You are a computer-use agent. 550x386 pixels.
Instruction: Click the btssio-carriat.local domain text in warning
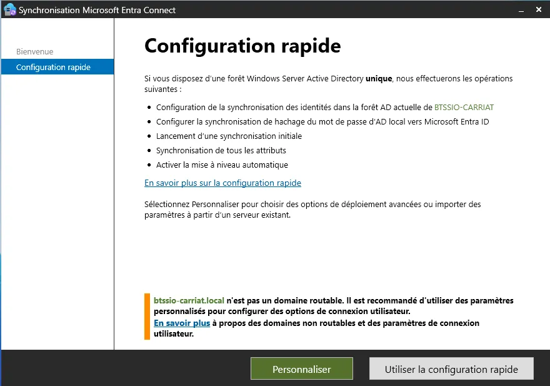tap(189, 301)
